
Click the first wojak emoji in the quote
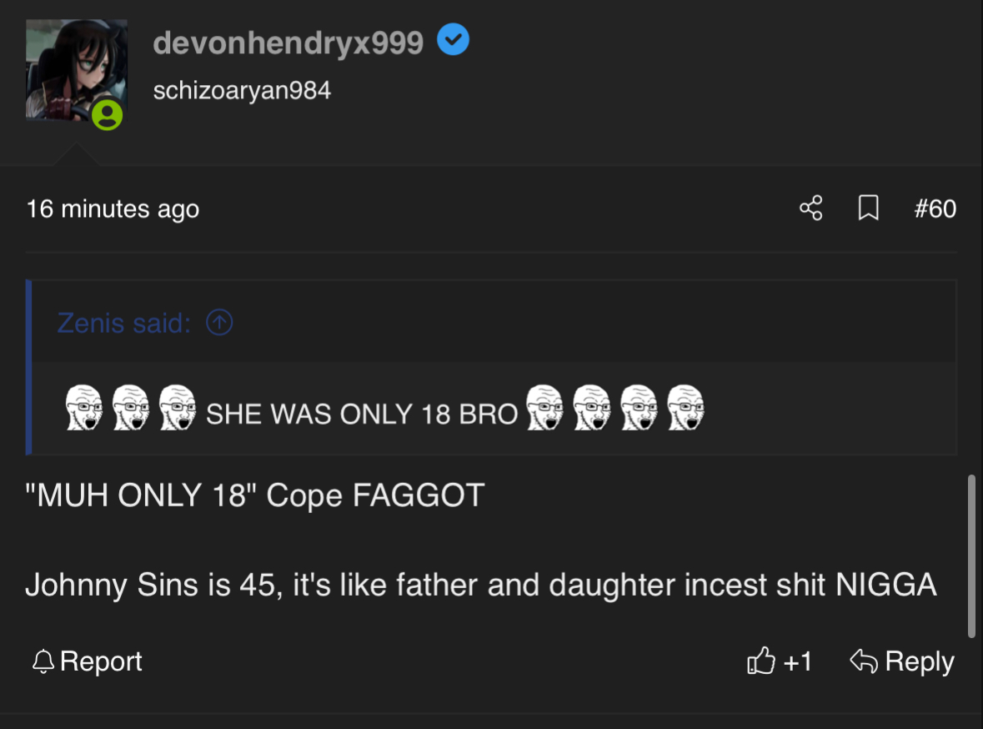point(83,408)
